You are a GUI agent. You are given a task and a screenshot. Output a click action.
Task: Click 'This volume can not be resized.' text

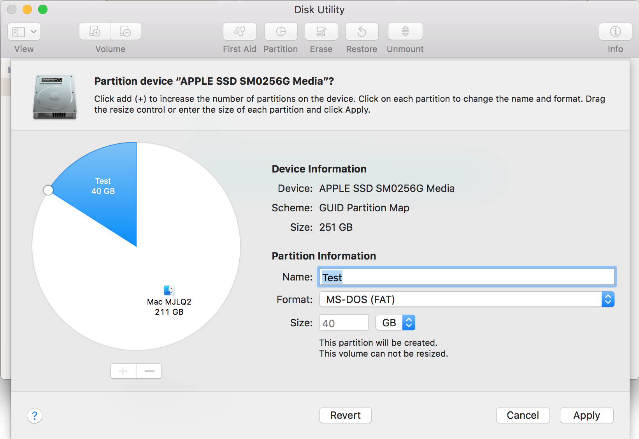click(x=384, y=354)
